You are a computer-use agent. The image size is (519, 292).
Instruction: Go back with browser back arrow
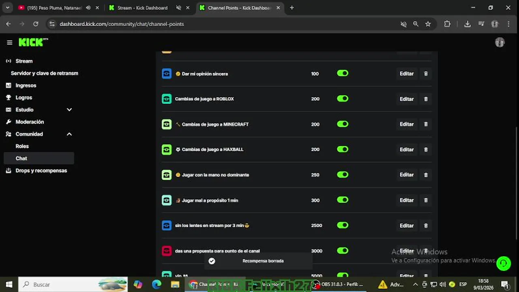click(9, 24)
